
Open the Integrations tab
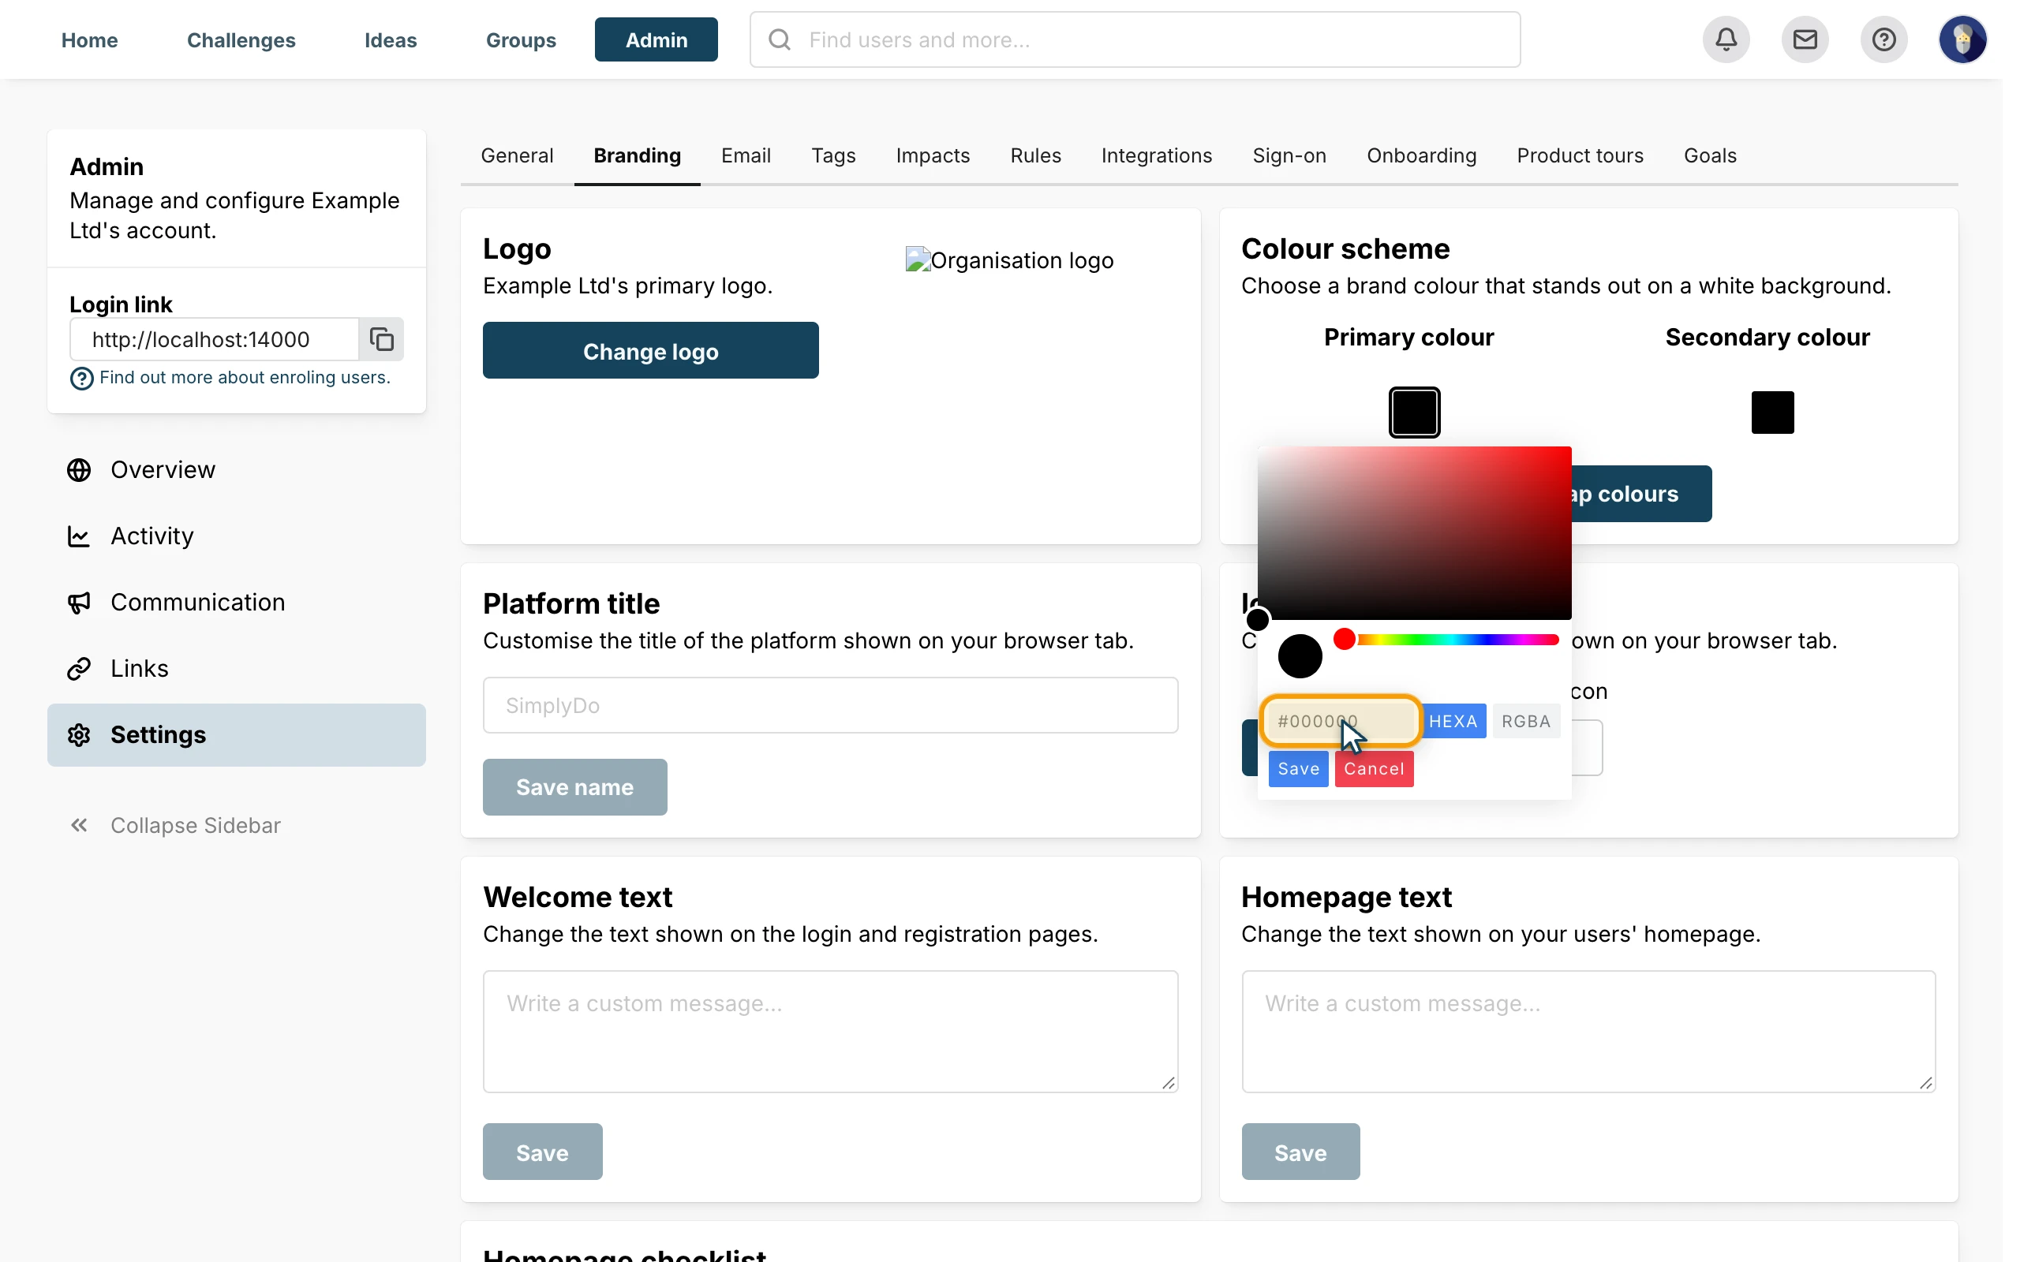[x=1156, y=156]
